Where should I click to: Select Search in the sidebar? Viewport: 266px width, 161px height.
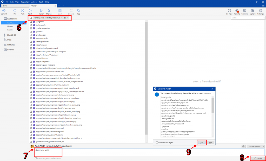[10, 30]
